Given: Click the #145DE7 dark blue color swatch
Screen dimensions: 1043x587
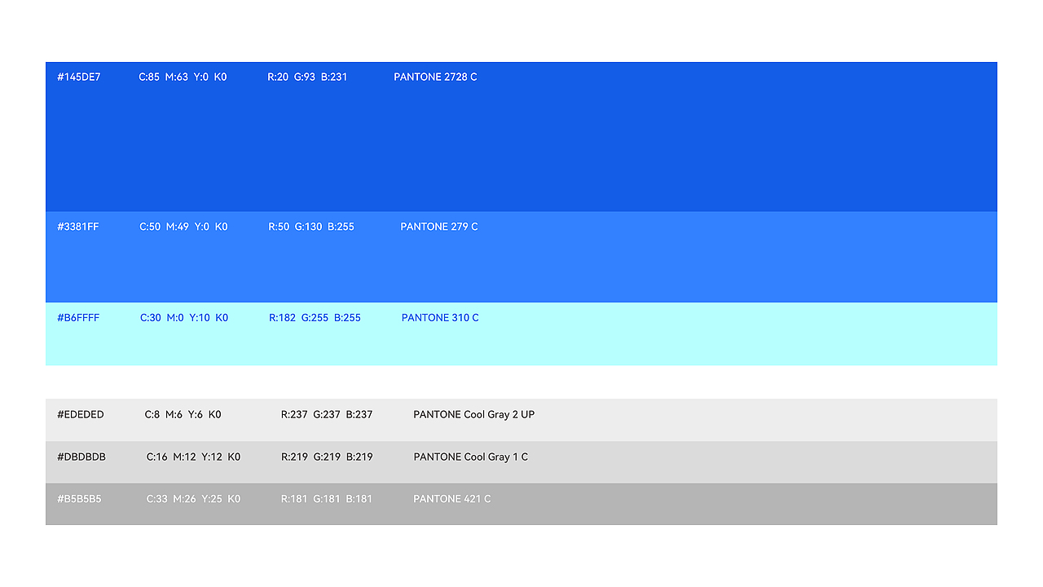Looking at the screenshot, I should (521, 137).
